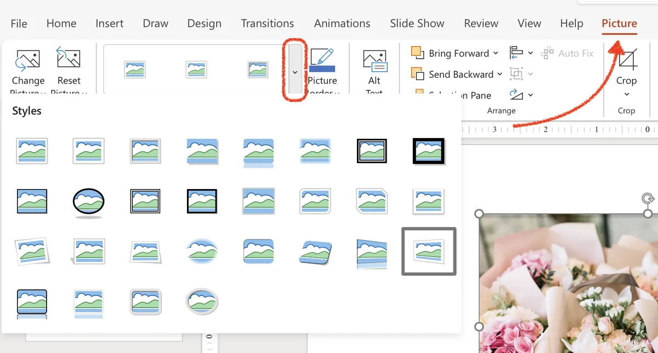Select the Snip Diagonal Corner White style
The width and height of the screenshot is (658, 353).
[x=371, y=201]
